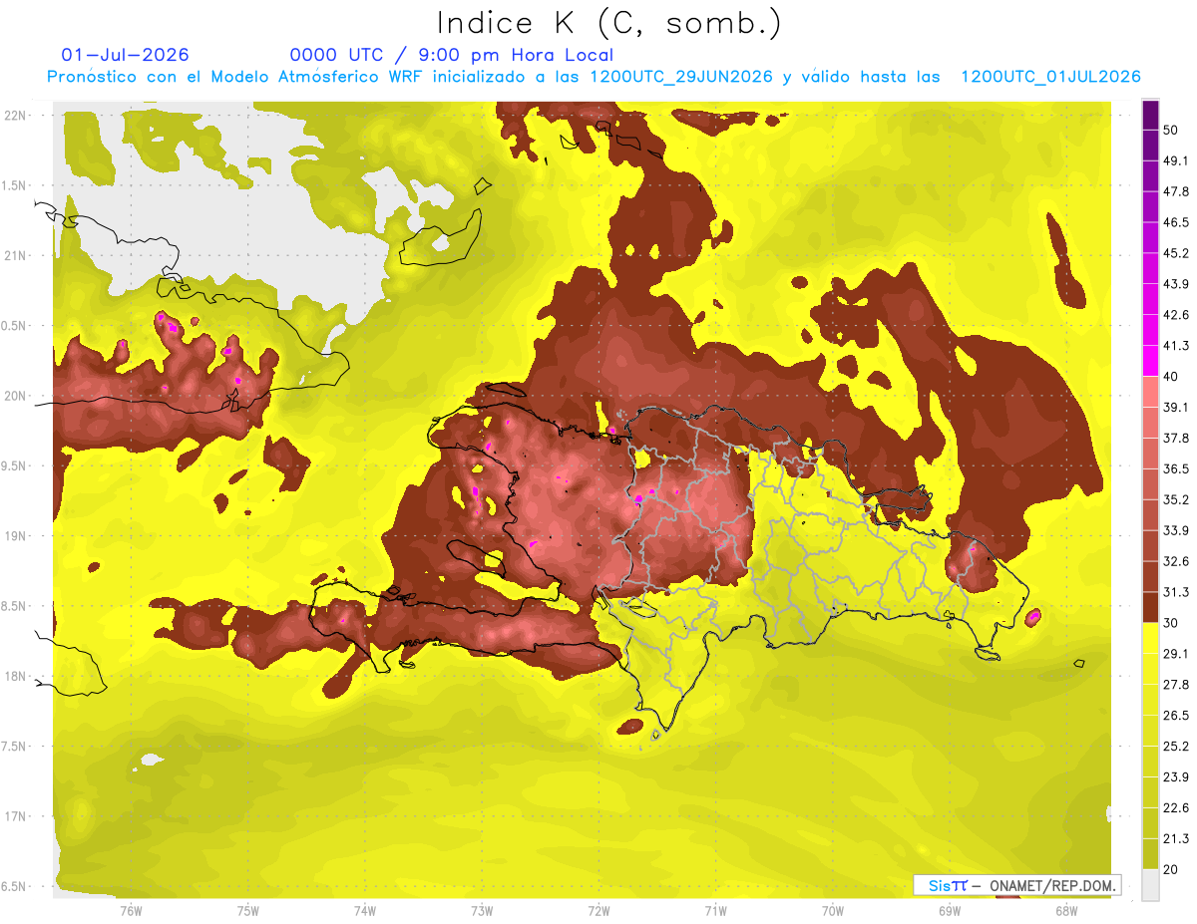Click the gray swatch below value 20
Screen dimensions: 1197x924
point(1150,885)
